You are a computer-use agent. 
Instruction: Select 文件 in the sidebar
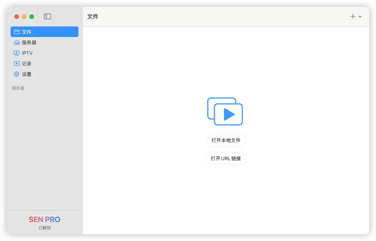click(x=26, y=32)
